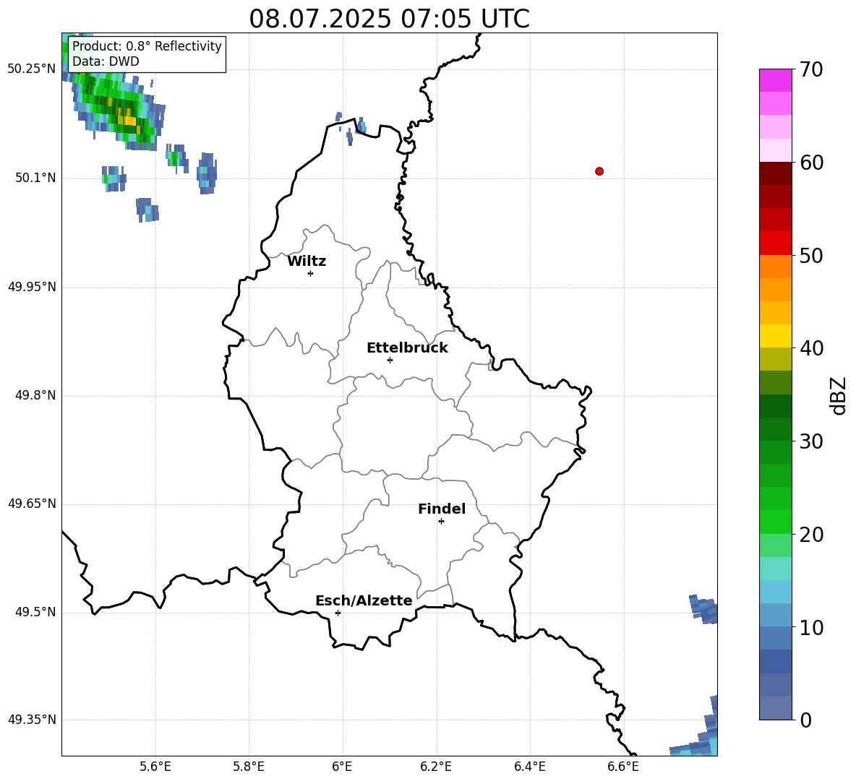Click the 'Product: 0.8° Reflectivity' label
The height and width of the screenshot is (781, 856).
(147, 46)
